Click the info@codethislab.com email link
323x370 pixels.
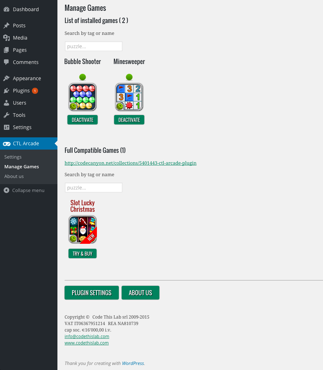[x=87, y=337]
